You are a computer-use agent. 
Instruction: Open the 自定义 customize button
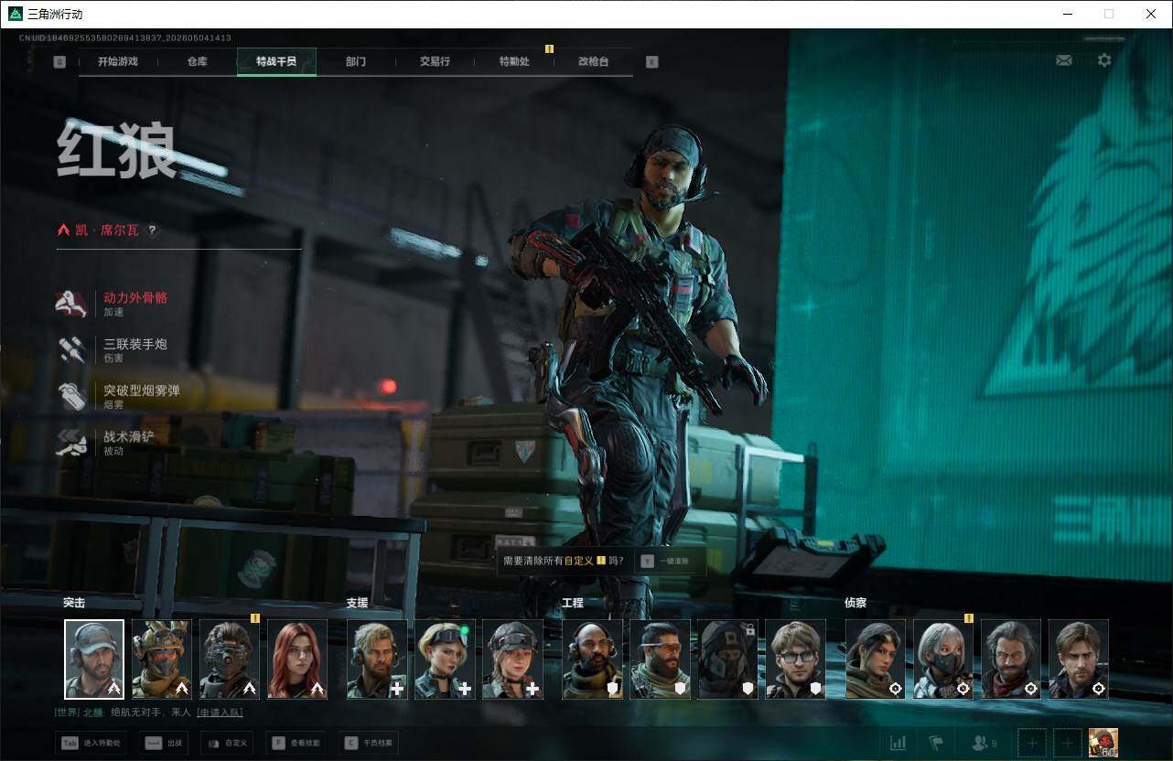click(227, 743)
